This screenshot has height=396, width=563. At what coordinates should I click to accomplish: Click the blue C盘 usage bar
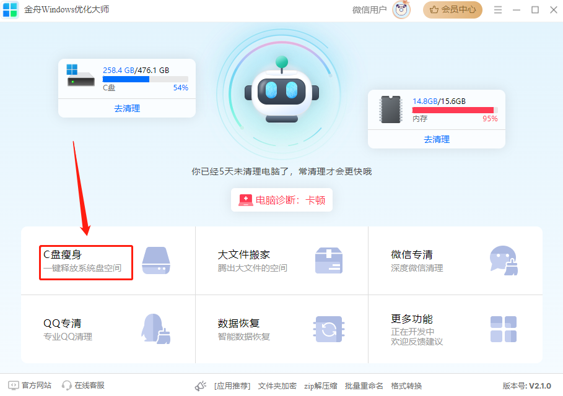[126, 79]
